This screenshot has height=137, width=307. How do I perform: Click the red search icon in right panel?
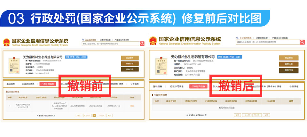(302, 42)
